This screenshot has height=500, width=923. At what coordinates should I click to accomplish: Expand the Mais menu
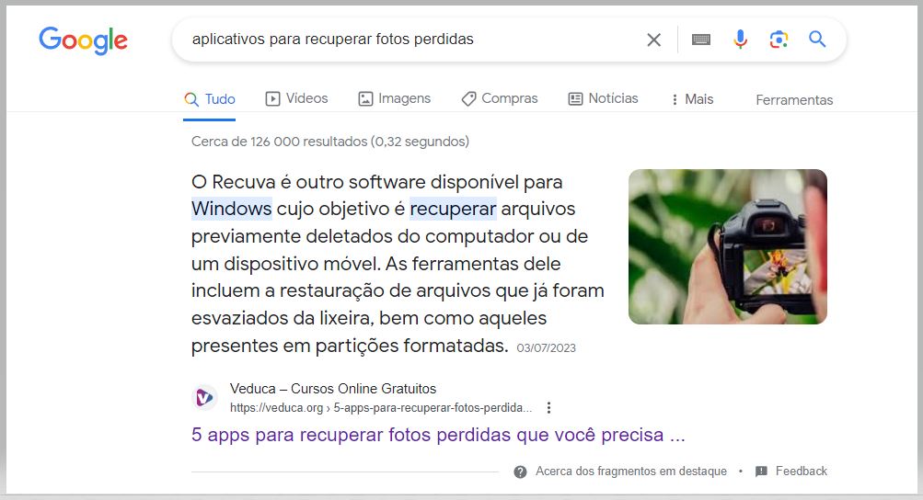click(x=692, y=99)
